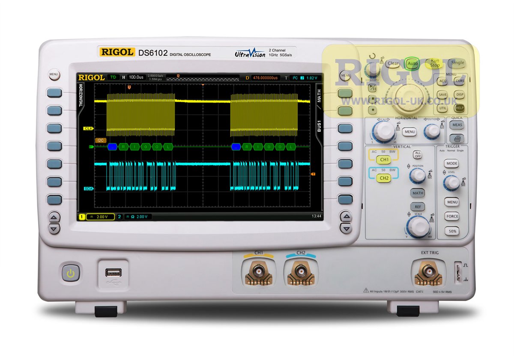The width and height of the screenshot is (514, 363).
Task: Click the round MENU key left of the display
Action: point(54,74)
